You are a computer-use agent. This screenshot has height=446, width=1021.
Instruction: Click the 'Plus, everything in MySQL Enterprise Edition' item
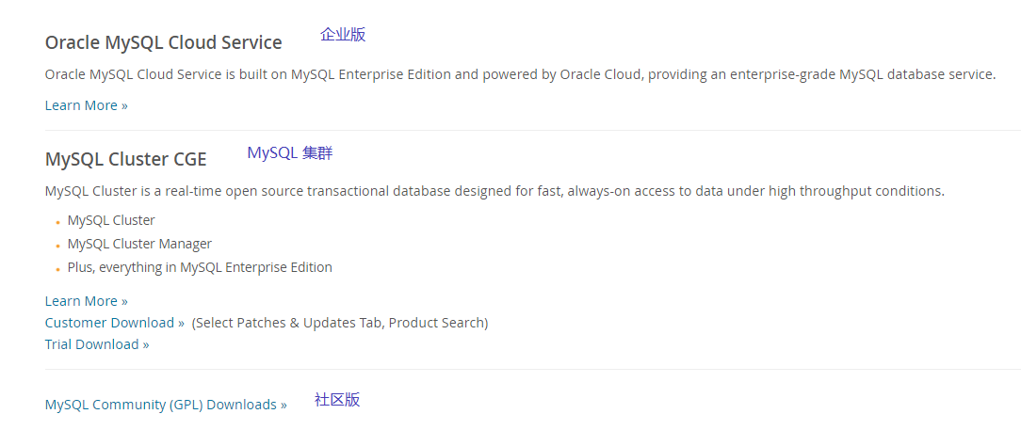pyautogui.click(x=200, y=267)
